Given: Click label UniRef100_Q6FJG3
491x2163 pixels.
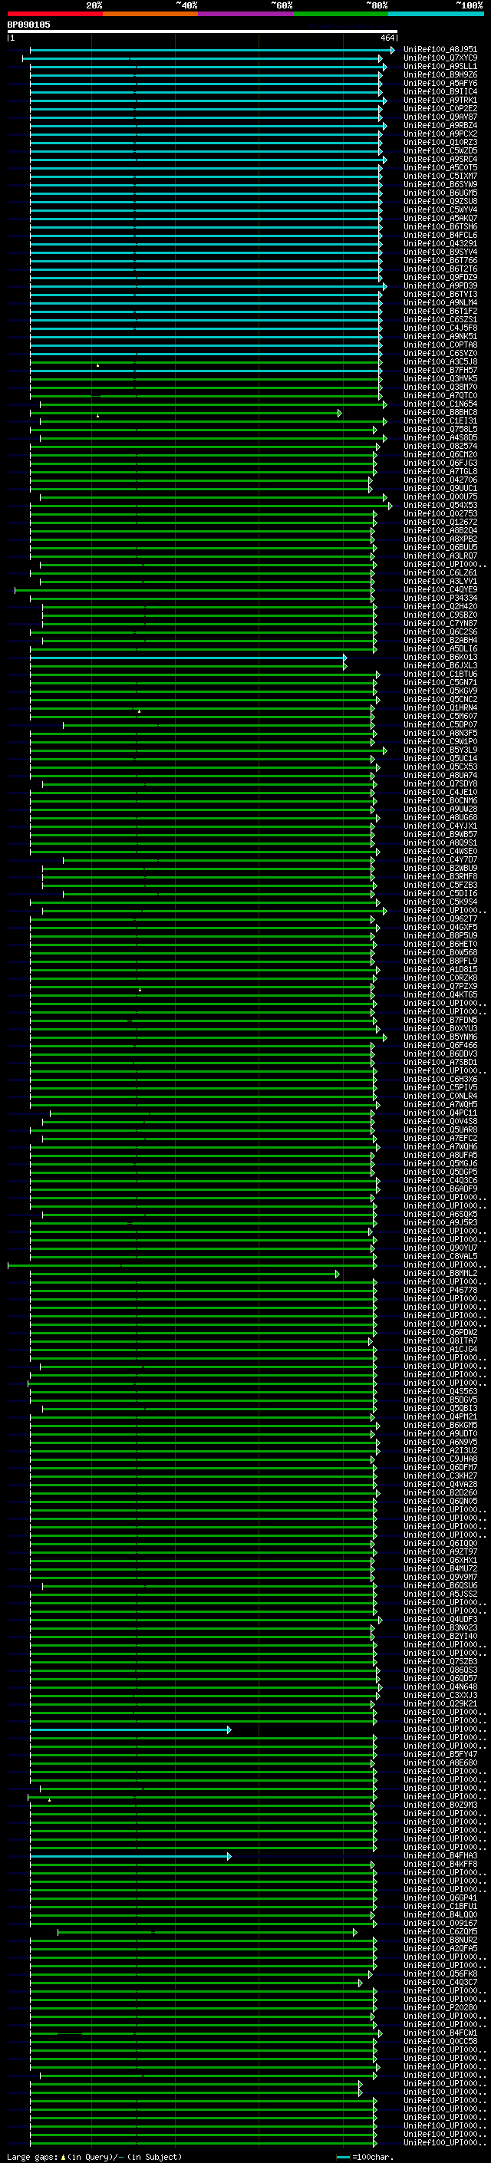Looking at the screenshot, I should click(440, 463).
